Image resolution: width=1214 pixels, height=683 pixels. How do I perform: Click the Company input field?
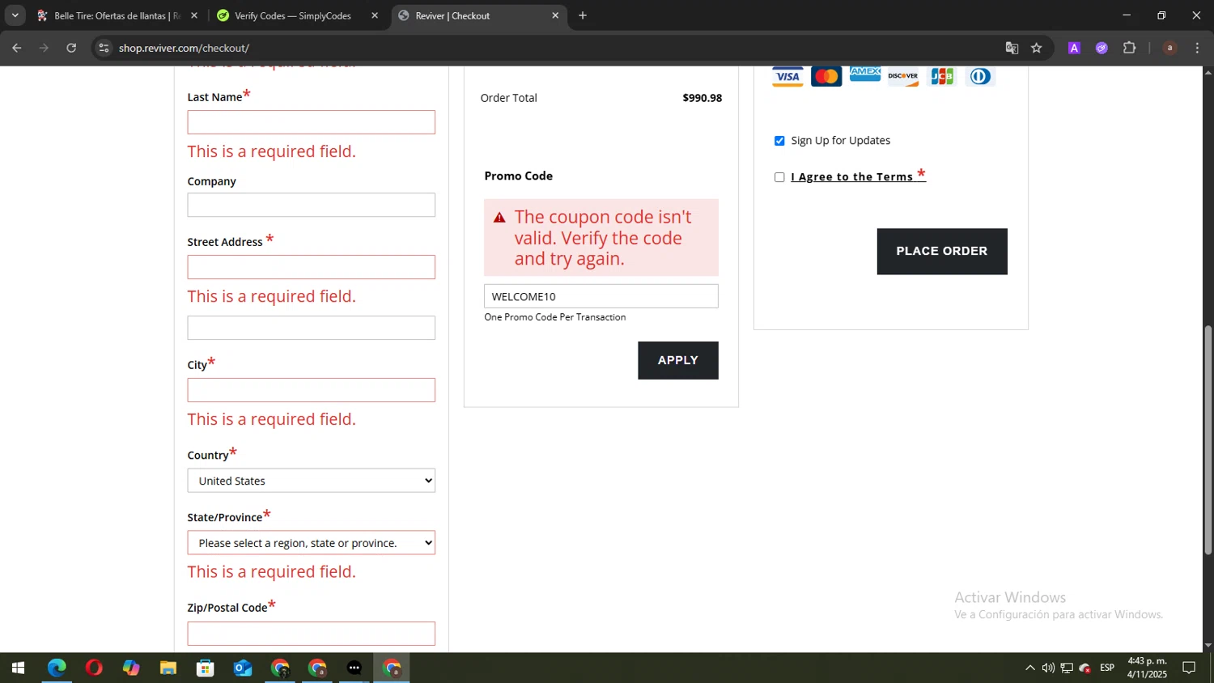coord(312,205)
